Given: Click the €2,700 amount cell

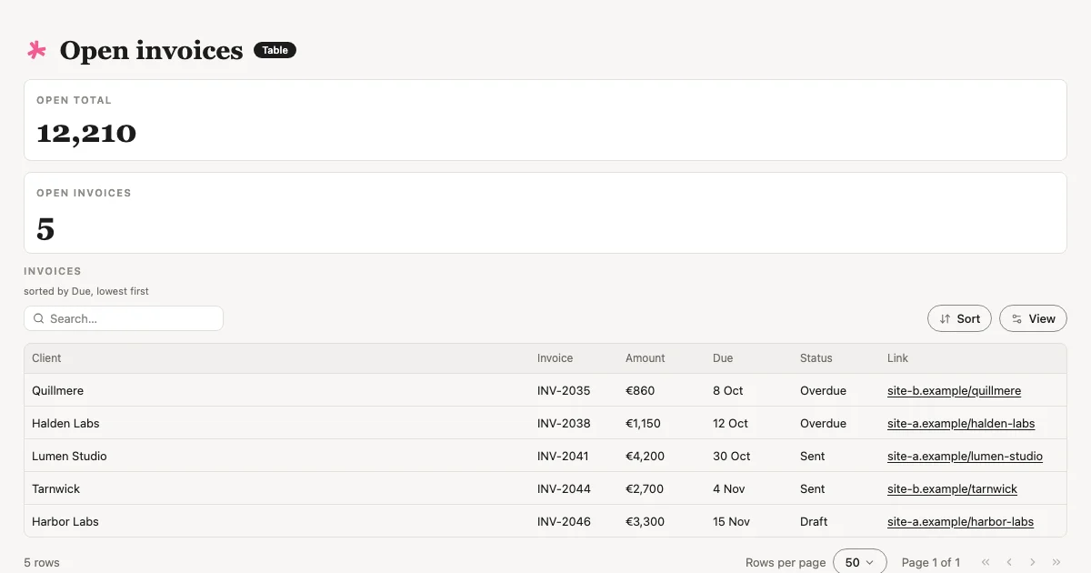Looking at the screenshot, I should (645, 488).
